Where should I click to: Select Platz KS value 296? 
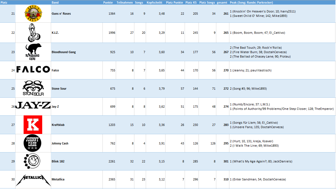pyautogui.click(x=195, y=179)
